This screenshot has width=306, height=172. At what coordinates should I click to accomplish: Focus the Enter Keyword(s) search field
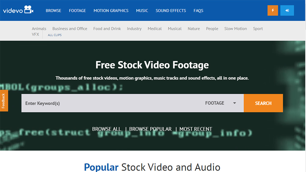[x=111, y=103]
